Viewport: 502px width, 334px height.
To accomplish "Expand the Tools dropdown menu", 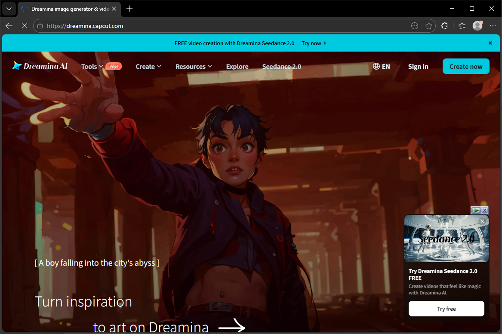I will (x=92, y=67).
